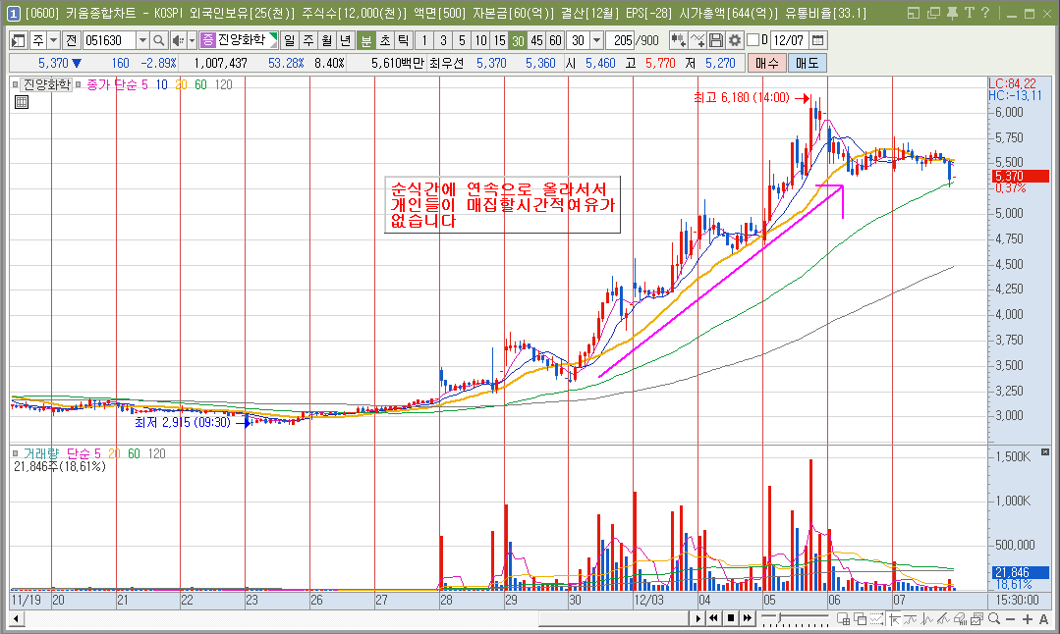Screen dimensions: 1060x634
Task: Toggle the D date checkbox
Action: [x=753, y=40]
